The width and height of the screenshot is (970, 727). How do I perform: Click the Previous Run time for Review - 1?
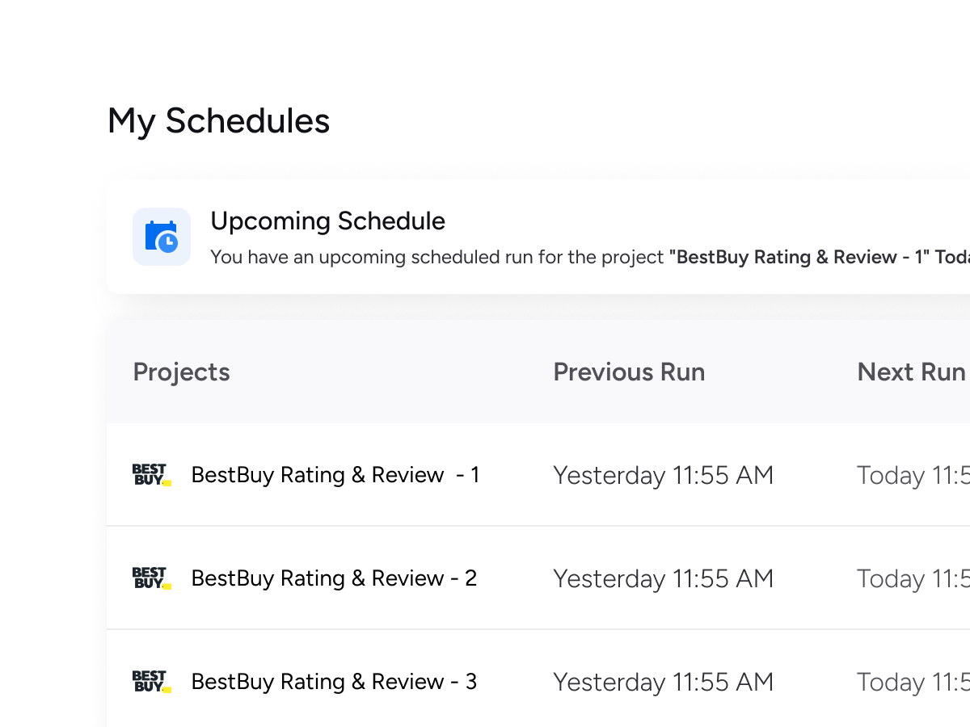(x=663, y=475)
